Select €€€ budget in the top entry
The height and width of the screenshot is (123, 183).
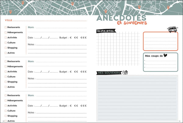(84, 38)
